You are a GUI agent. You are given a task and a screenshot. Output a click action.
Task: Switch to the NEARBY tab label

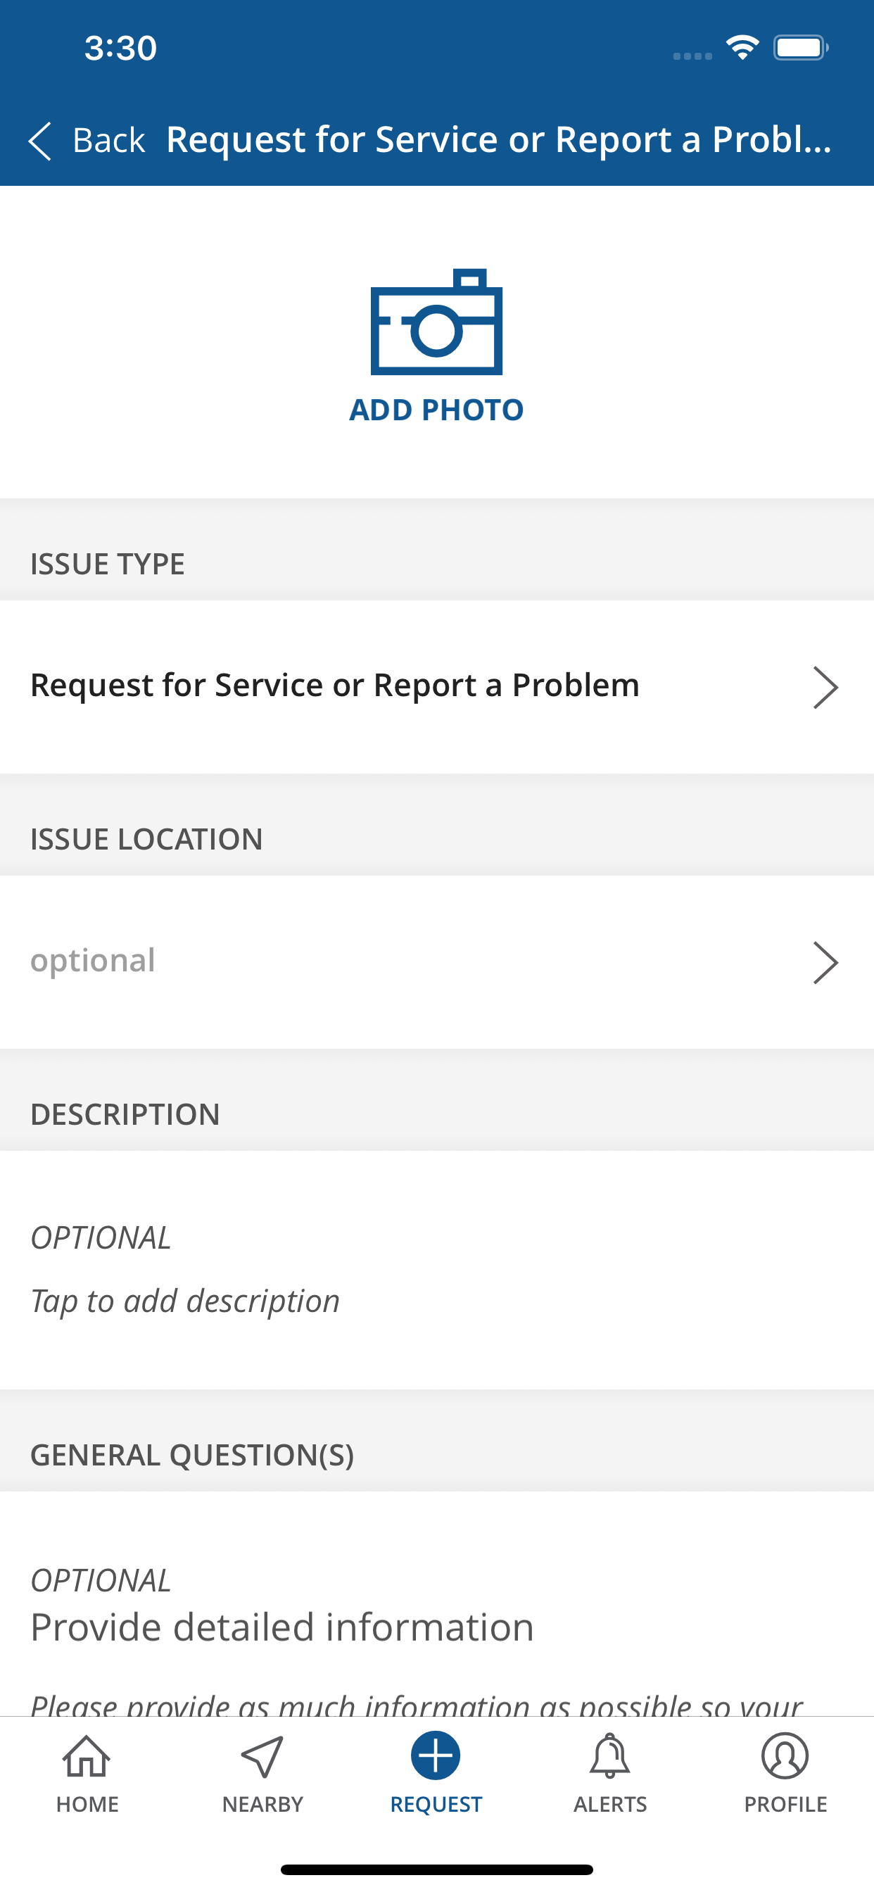coord(262,1805)
